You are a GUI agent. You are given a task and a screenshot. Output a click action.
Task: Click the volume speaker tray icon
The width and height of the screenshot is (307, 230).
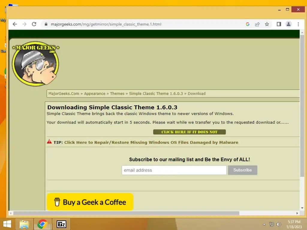(279, 224)
